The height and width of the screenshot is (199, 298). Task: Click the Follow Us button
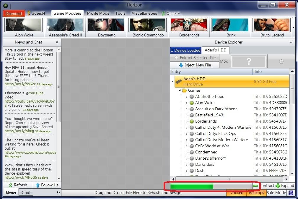[x=47, y=185]
